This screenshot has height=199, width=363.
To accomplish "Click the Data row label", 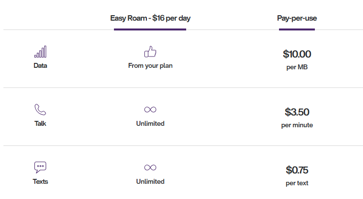I will tap(40, 65).
